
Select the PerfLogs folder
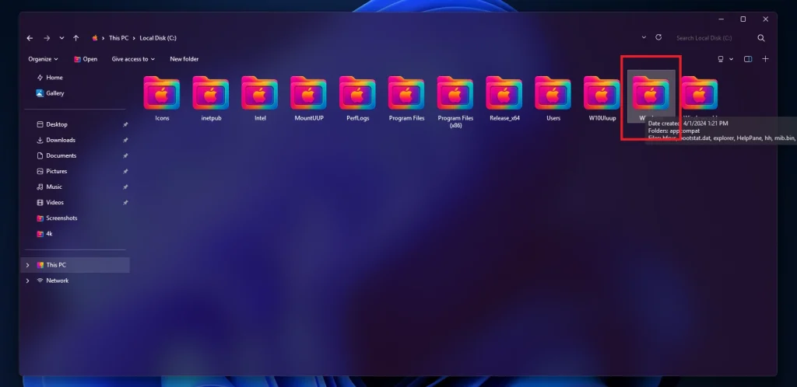pyautogui.click(x=357, y=99)
